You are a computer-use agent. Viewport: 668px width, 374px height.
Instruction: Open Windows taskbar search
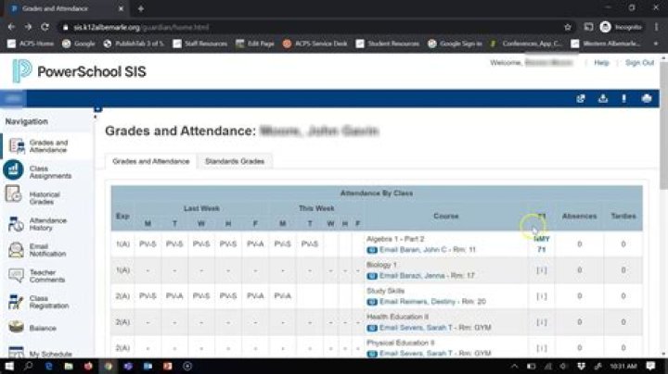[x=28, y=366]
